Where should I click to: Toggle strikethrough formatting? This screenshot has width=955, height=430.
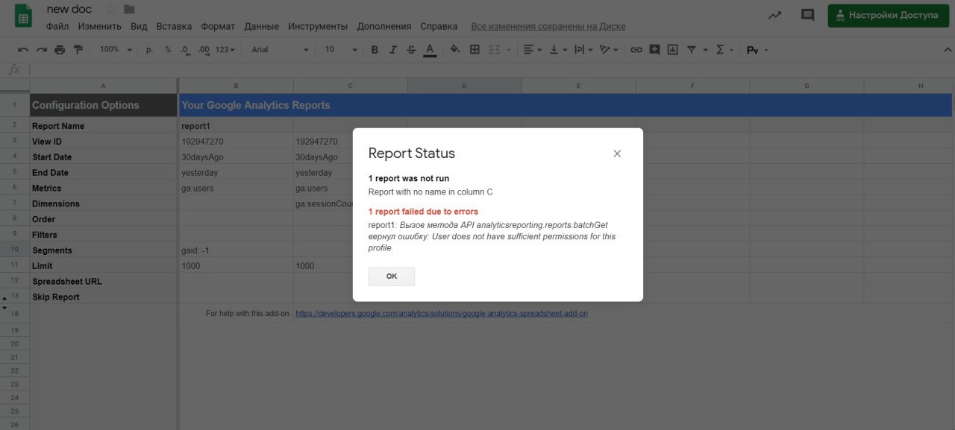(411, 50)
